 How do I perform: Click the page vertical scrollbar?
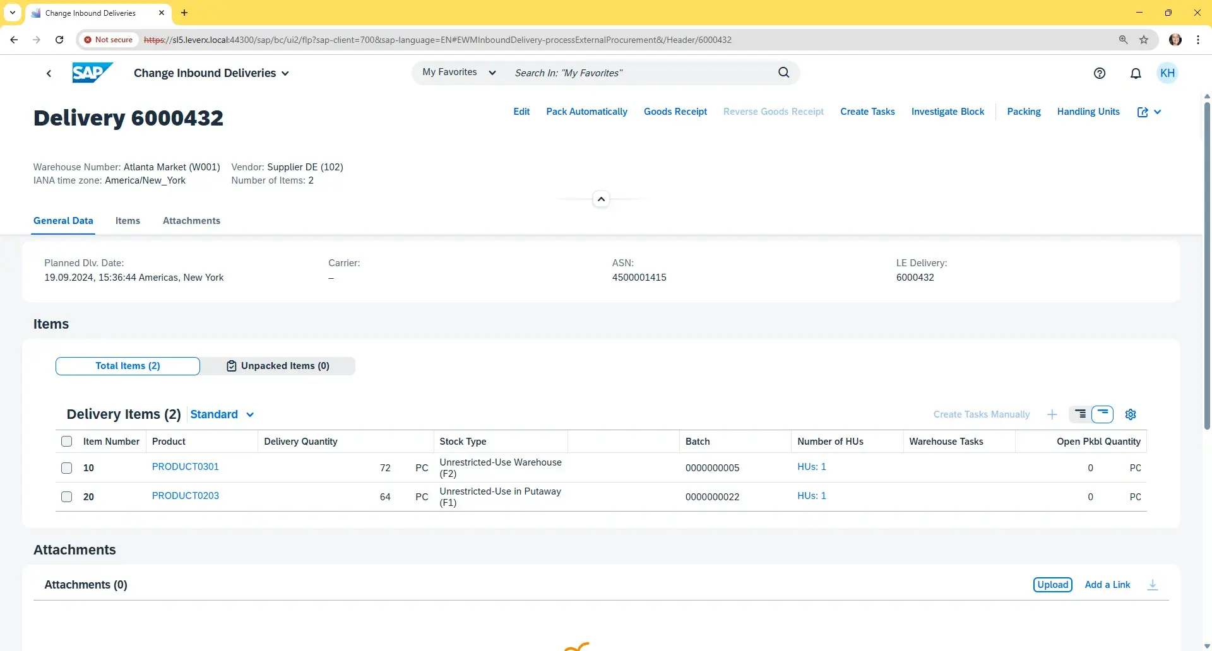pos(1207,265)
